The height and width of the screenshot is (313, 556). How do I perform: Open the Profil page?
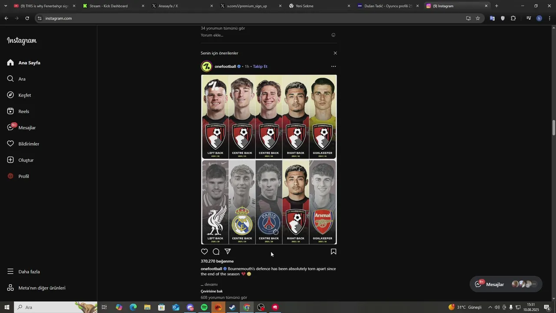(x=18, y=176)
